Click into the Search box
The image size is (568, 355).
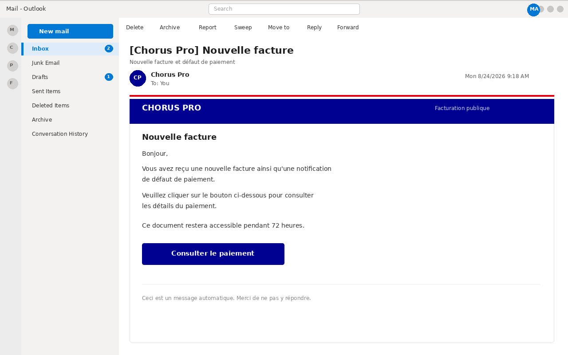coord(284,9)
